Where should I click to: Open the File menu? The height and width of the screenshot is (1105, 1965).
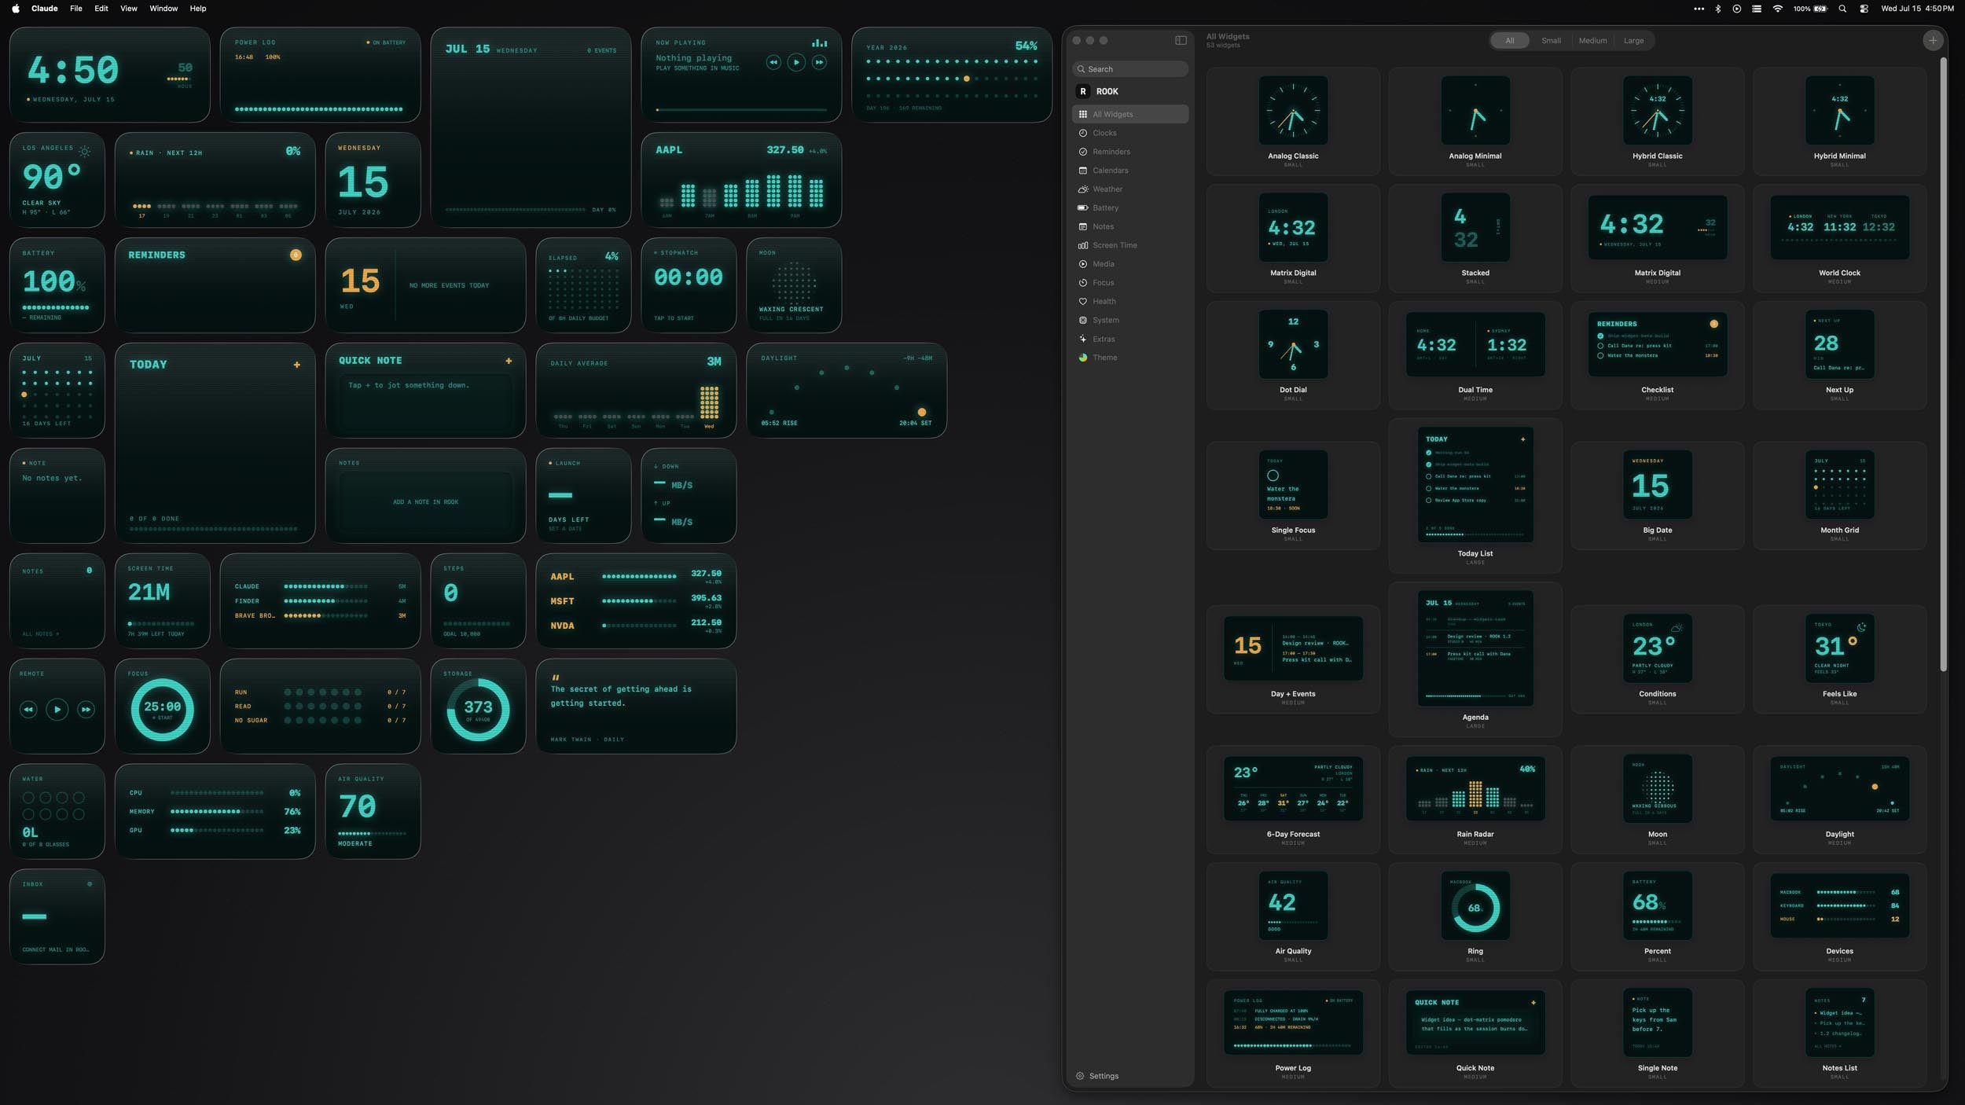coord(76,9)
